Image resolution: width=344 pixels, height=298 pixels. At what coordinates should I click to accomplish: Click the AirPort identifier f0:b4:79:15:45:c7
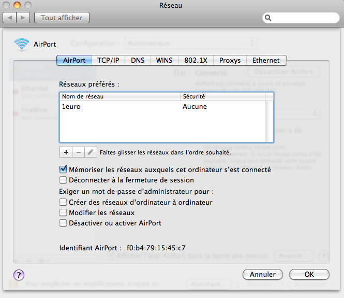pos(156,248)
